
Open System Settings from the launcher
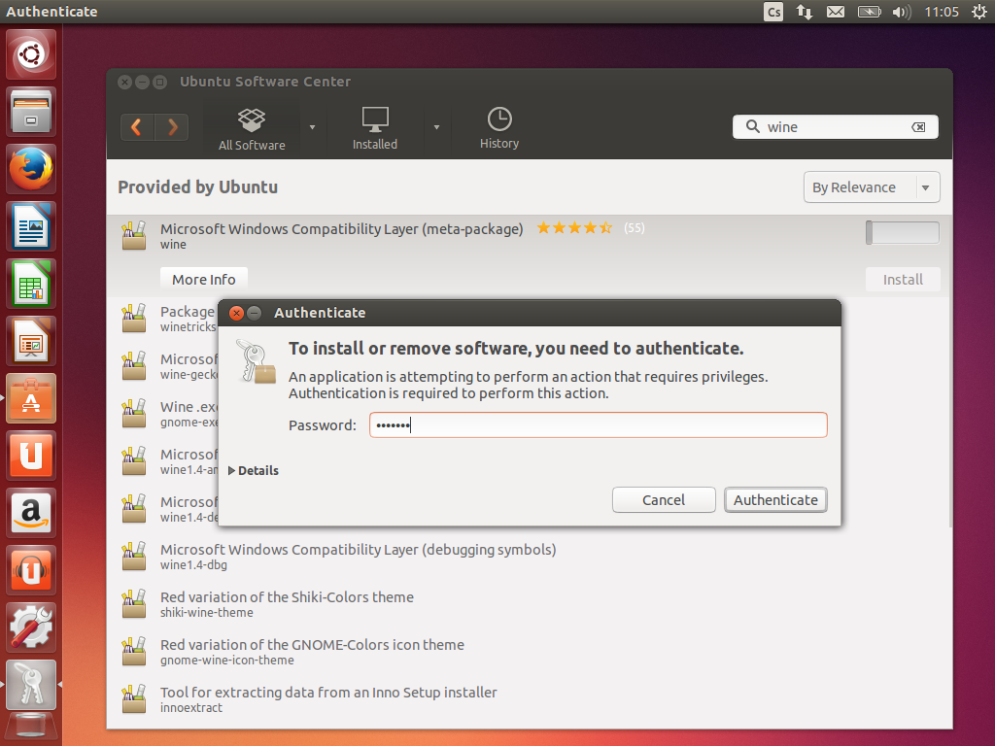(x=32, y=627)
